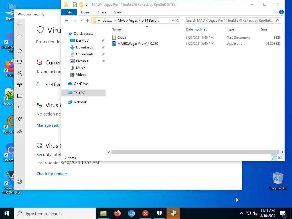The width and height of the screenshot is (292, 219).
Task: Sort files by Size column header
Action: point(271,29)
